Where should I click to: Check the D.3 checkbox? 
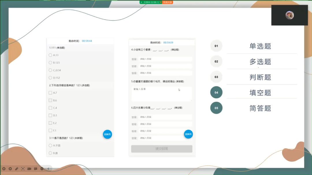(x=50, y=115)
